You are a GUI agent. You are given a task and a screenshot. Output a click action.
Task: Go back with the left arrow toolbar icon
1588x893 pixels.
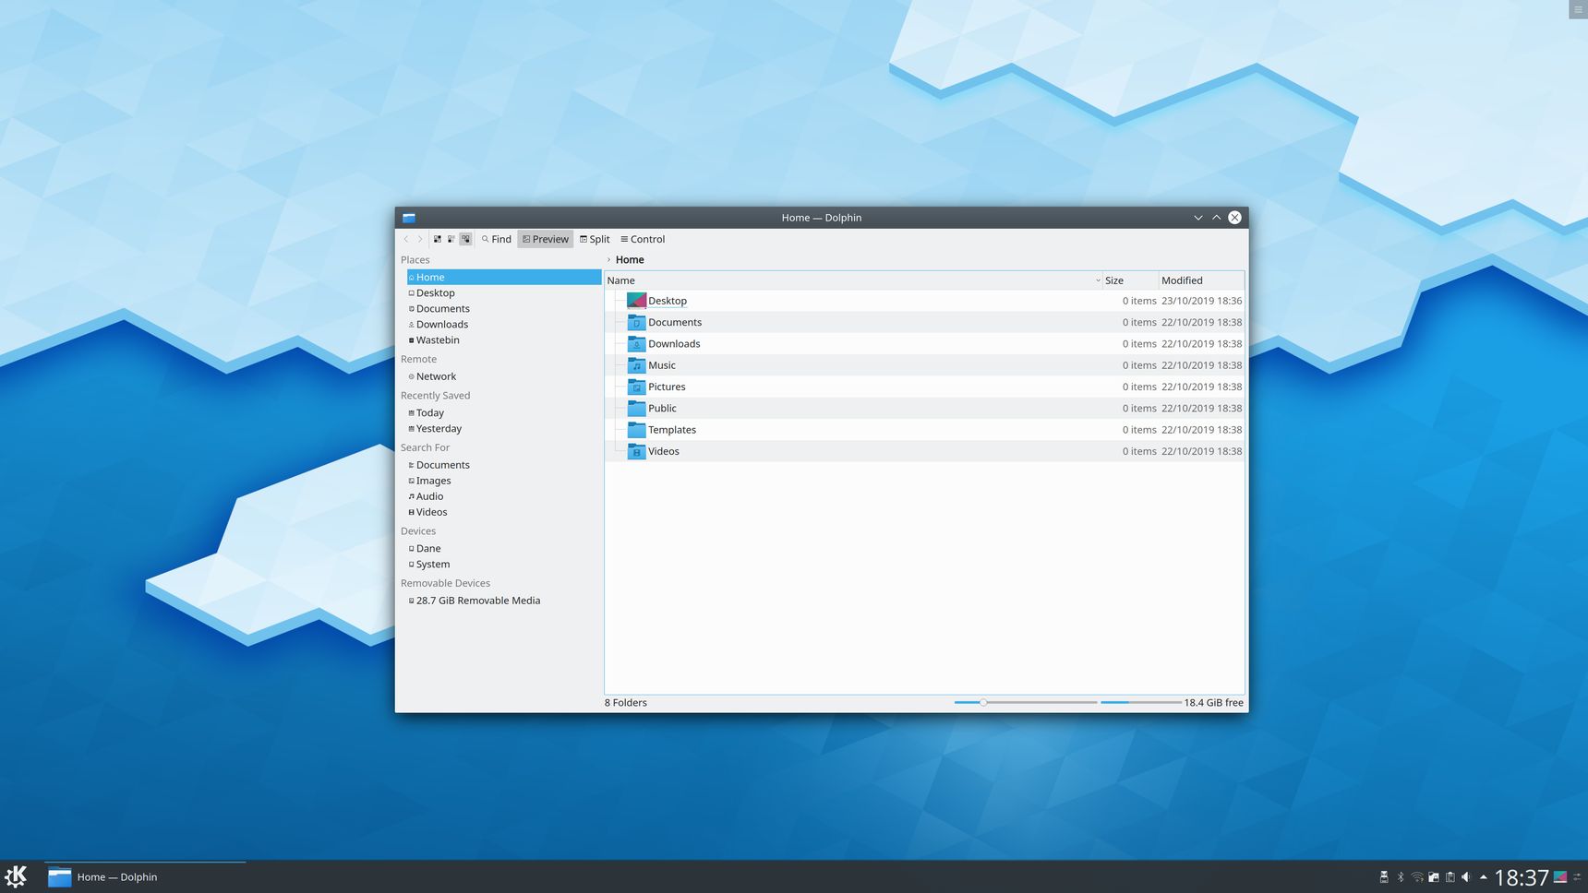405,239
